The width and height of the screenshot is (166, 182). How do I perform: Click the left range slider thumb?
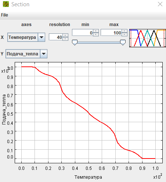(x=75, y=43)
